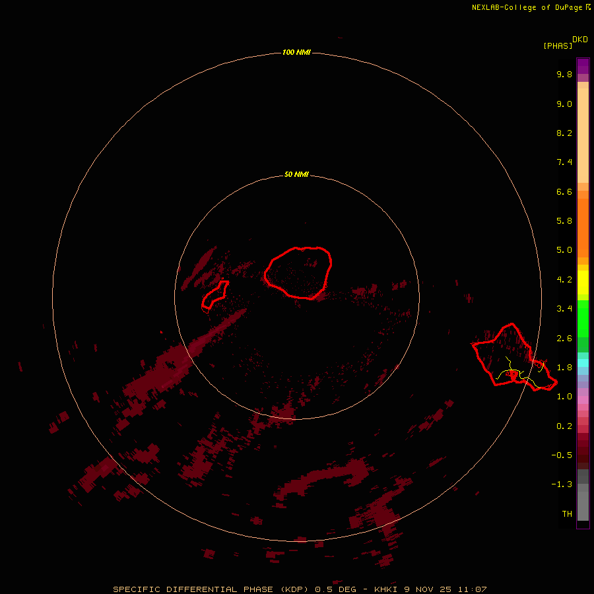Click the -0.5 value on the color scale
Screen dimensions: 594x594
coord(562,455)
